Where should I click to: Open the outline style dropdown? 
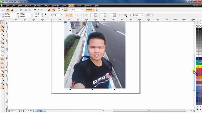click(x=105, y=15)
